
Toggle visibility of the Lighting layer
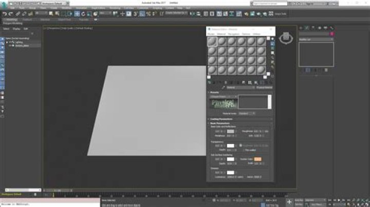click(x=10, y=43)
